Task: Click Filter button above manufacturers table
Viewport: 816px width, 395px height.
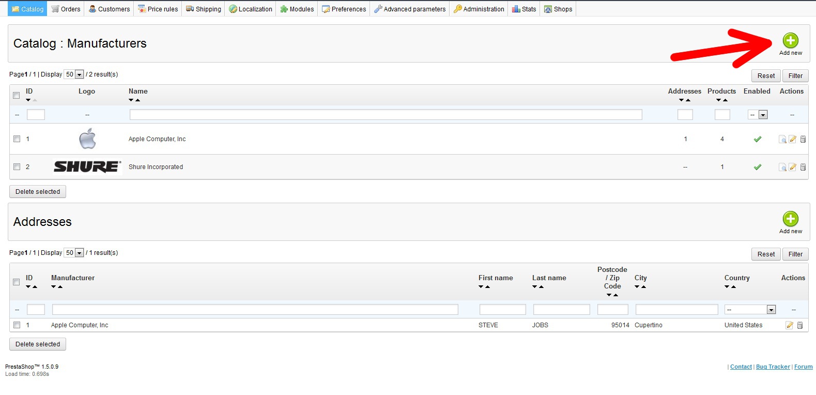Action: pyautogui.click(x=795, y=76)
